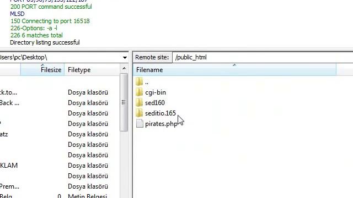Click the local file list scrollbar thumb
Image resolution: width=353 pixels, height=198 pixels.
point(124,102)
